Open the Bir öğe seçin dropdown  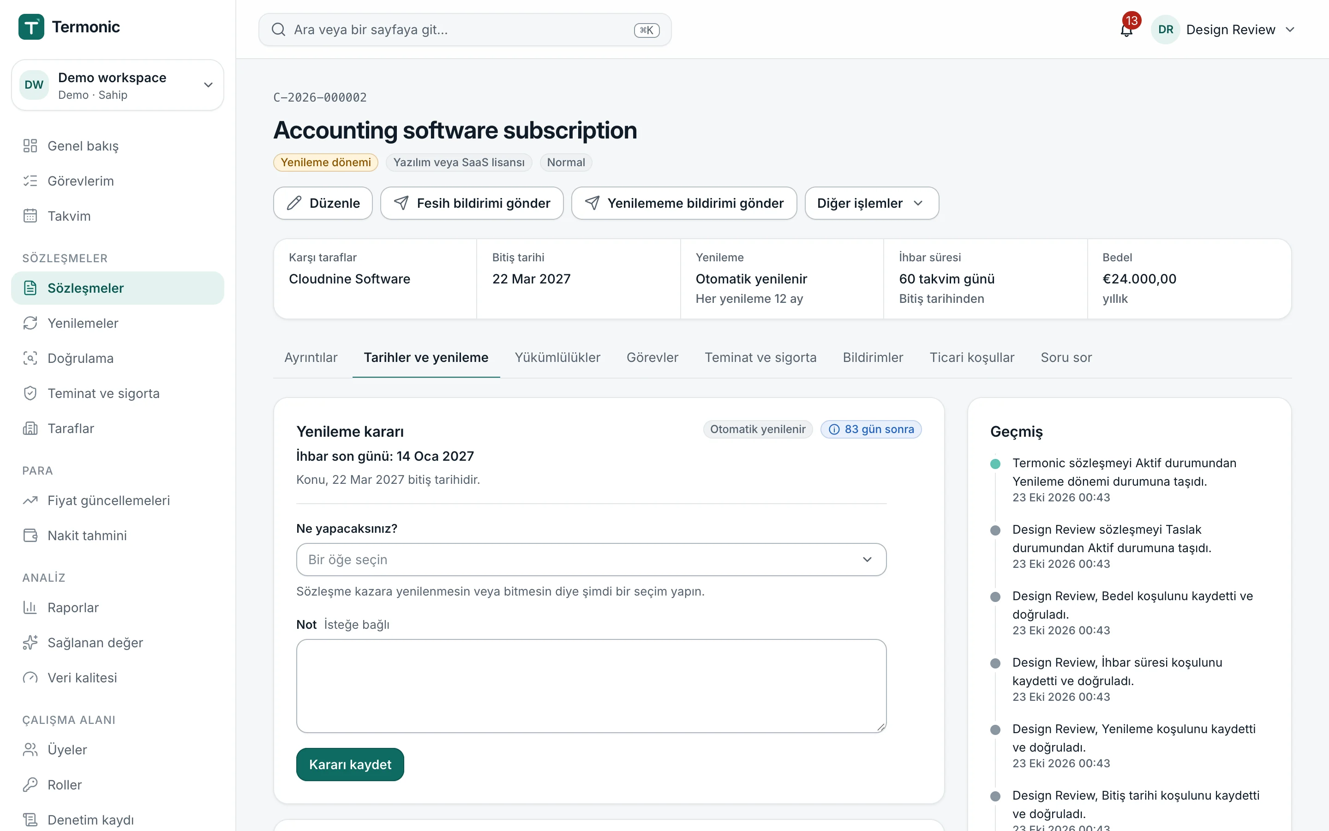(591, 560)
